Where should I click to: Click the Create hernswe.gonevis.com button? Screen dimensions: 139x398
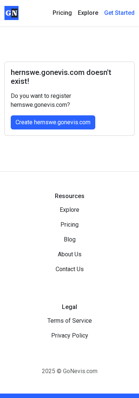[x=53, y=122]
